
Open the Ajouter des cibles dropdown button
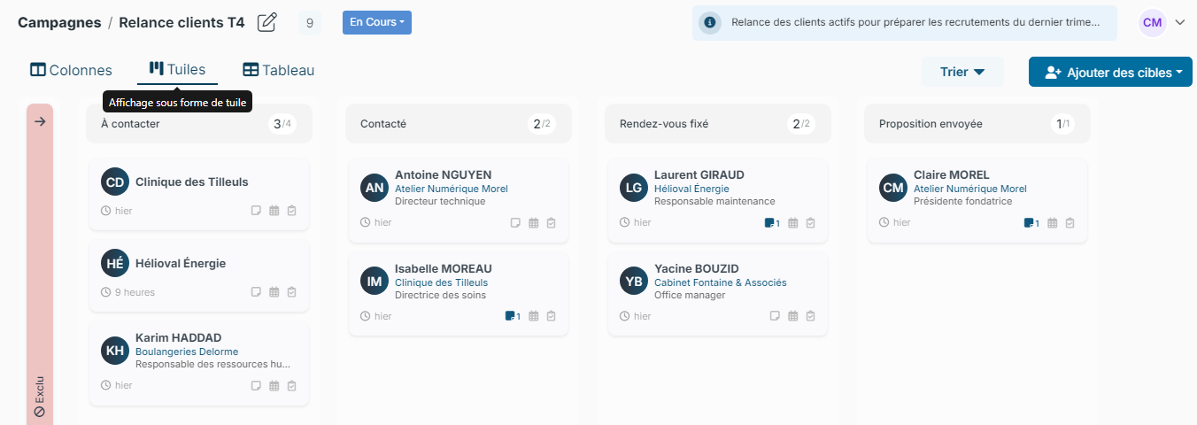pyautogui.click(x=1110, y=73)
